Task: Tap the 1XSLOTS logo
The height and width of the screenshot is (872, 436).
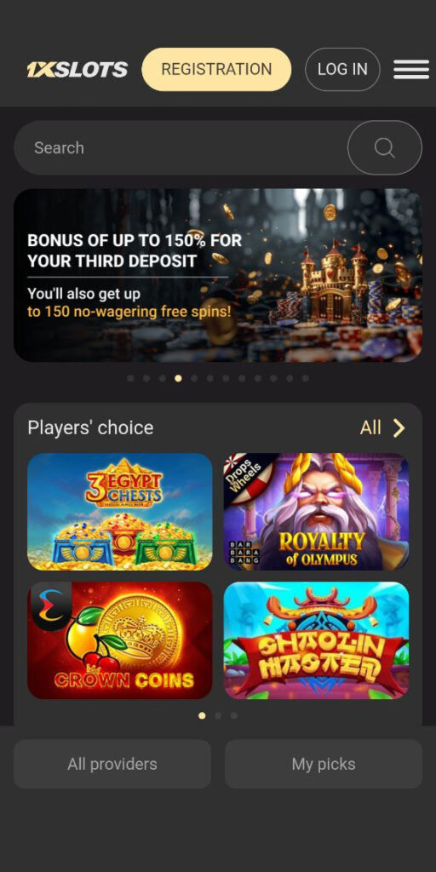Action: [x=77, y=70]
